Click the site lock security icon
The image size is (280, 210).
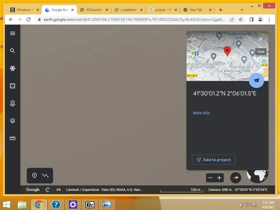[39, 19]
